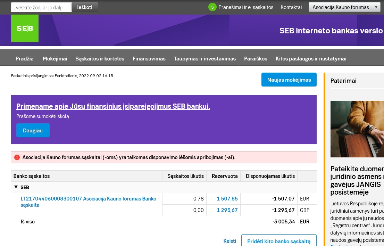Open Pranešimai ir e. sąskaitos link
The height and width of the screenshot is (246, 384).
coord(246,7)
